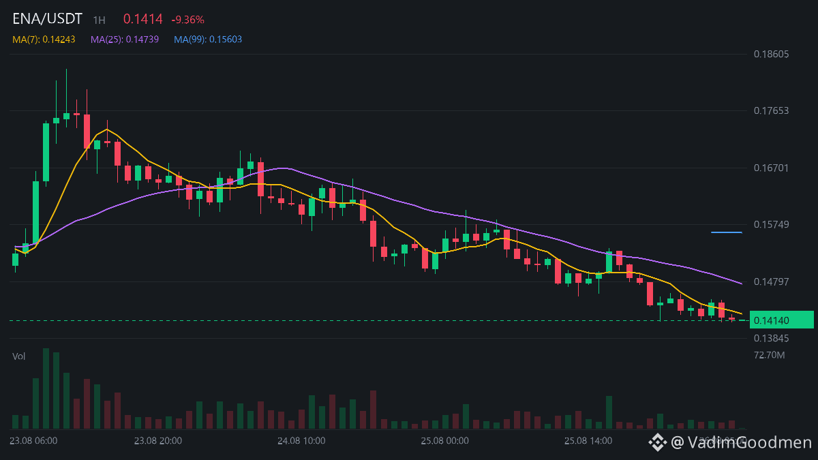Select the 1H timeframe label
Screen dimensions: 818x460
(x=100, y=20)
